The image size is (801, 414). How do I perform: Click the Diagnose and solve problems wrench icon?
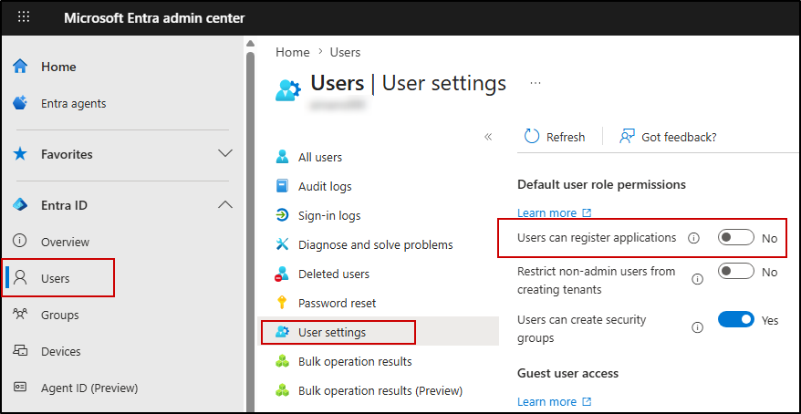282,244
